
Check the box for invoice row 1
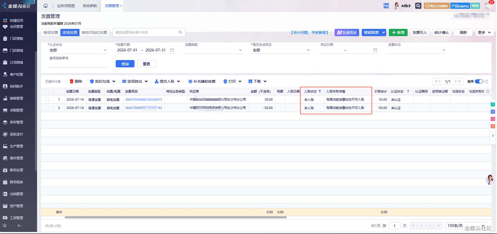(x=47, y=99)
